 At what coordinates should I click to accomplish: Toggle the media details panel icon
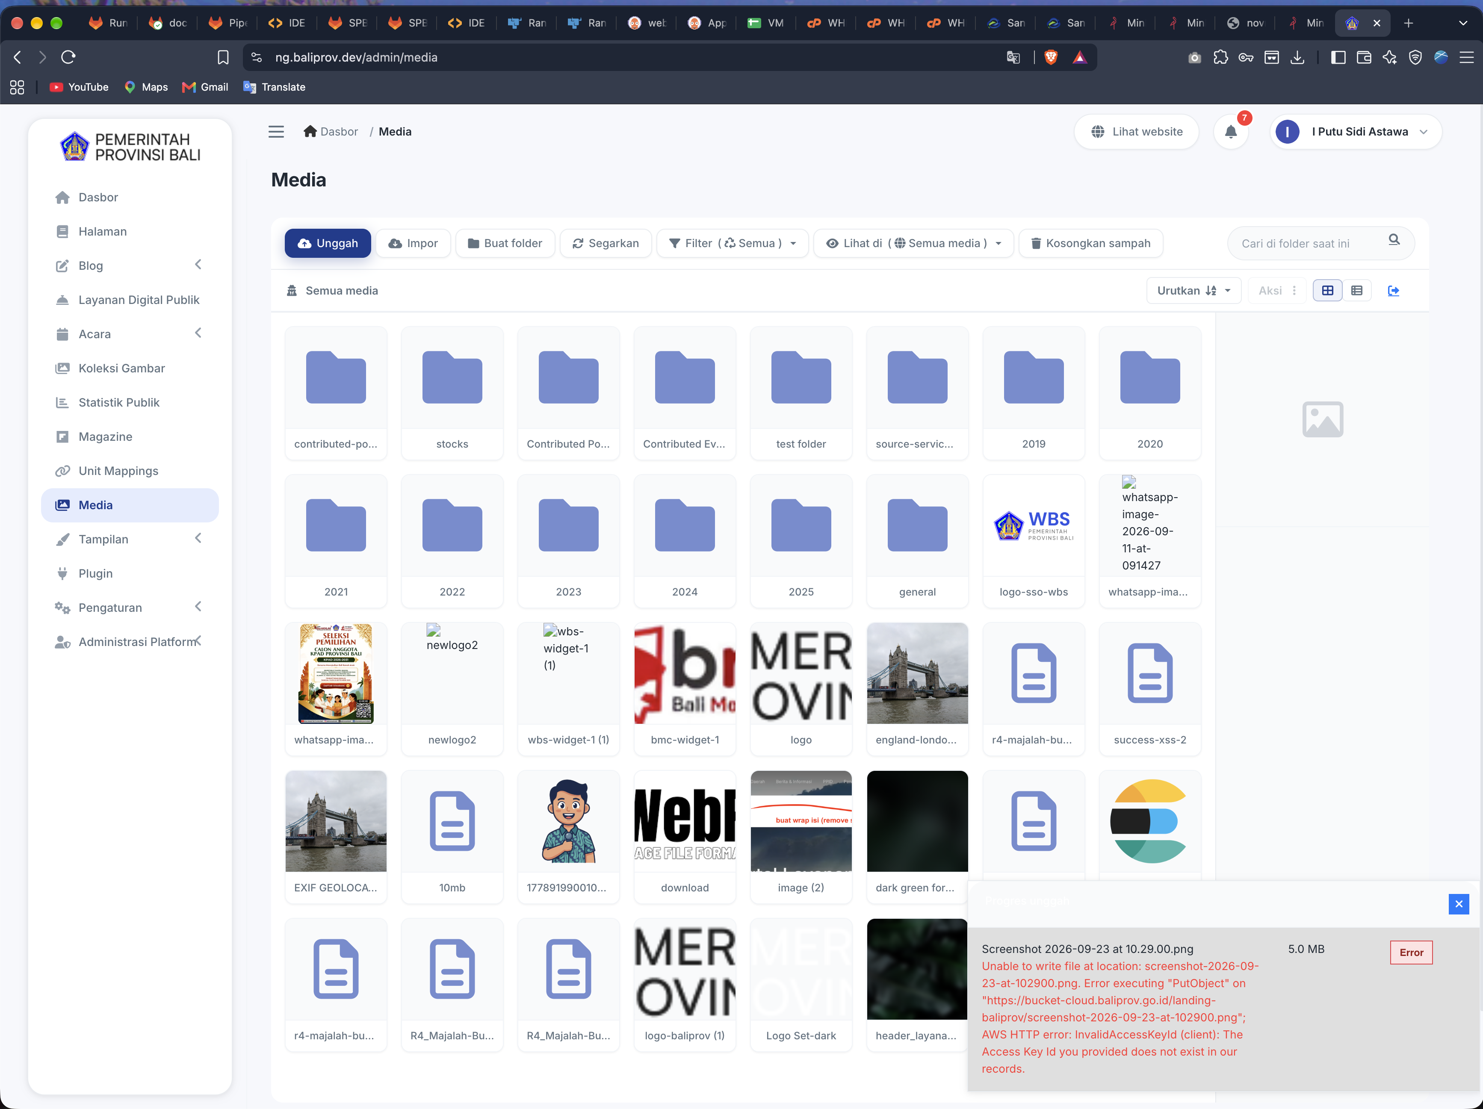(x=1393, y=291)
